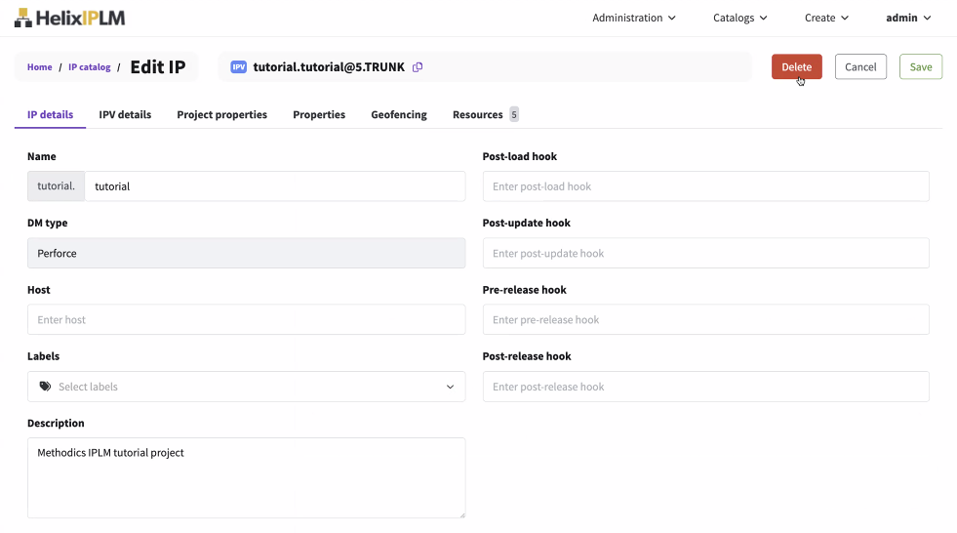The width and height of the screenshot is (957, 533).
Task: Switch to the IPV details tab
Action: tap(125, 114)
